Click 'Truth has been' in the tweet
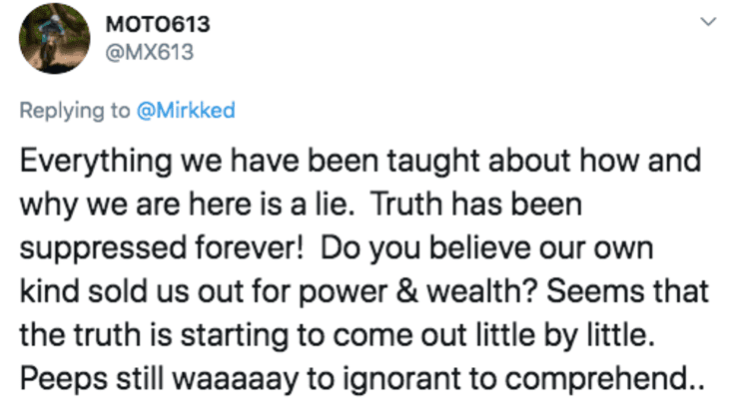731x420 pixels. [x=476, y=204]
